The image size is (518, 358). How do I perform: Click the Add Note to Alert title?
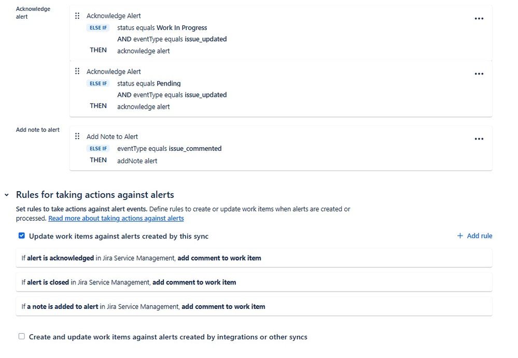(112, 137)
